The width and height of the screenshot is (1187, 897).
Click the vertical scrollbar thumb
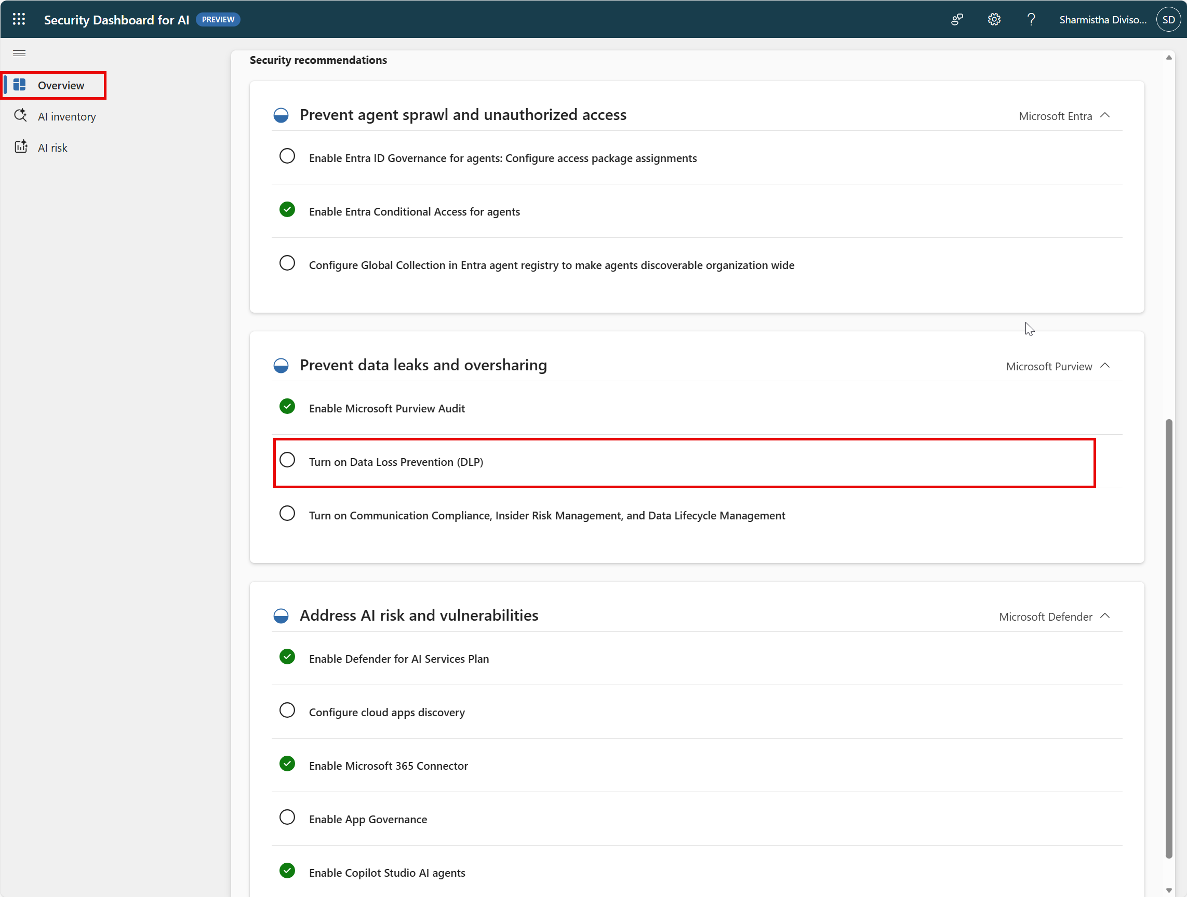(1168, 638)
